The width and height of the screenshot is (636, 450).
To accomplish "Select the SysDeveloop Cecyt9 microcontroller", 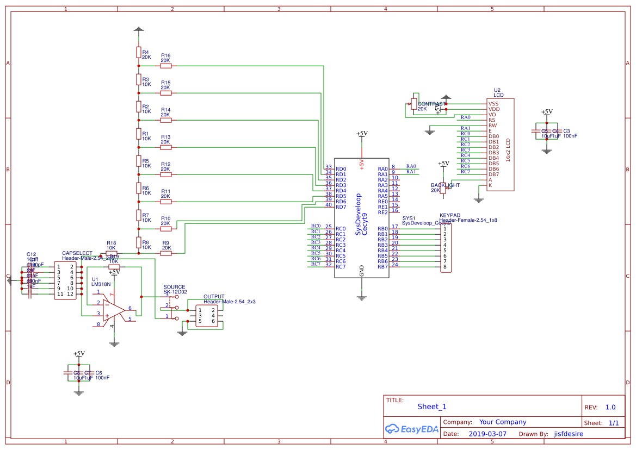I will 362,217.
